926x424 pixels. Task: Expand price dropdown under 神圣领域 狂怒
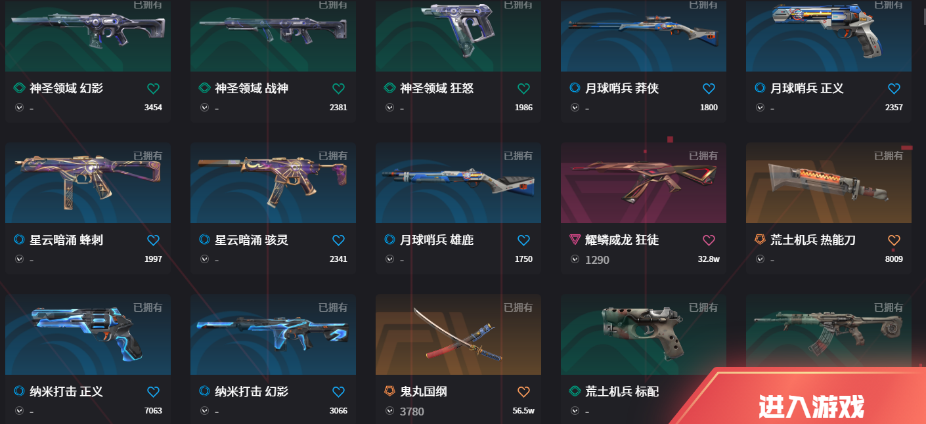(x=389, y=108)
